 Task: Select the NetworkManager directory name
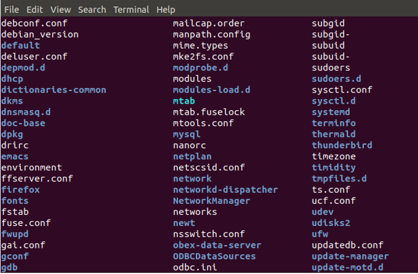[212, 200]
